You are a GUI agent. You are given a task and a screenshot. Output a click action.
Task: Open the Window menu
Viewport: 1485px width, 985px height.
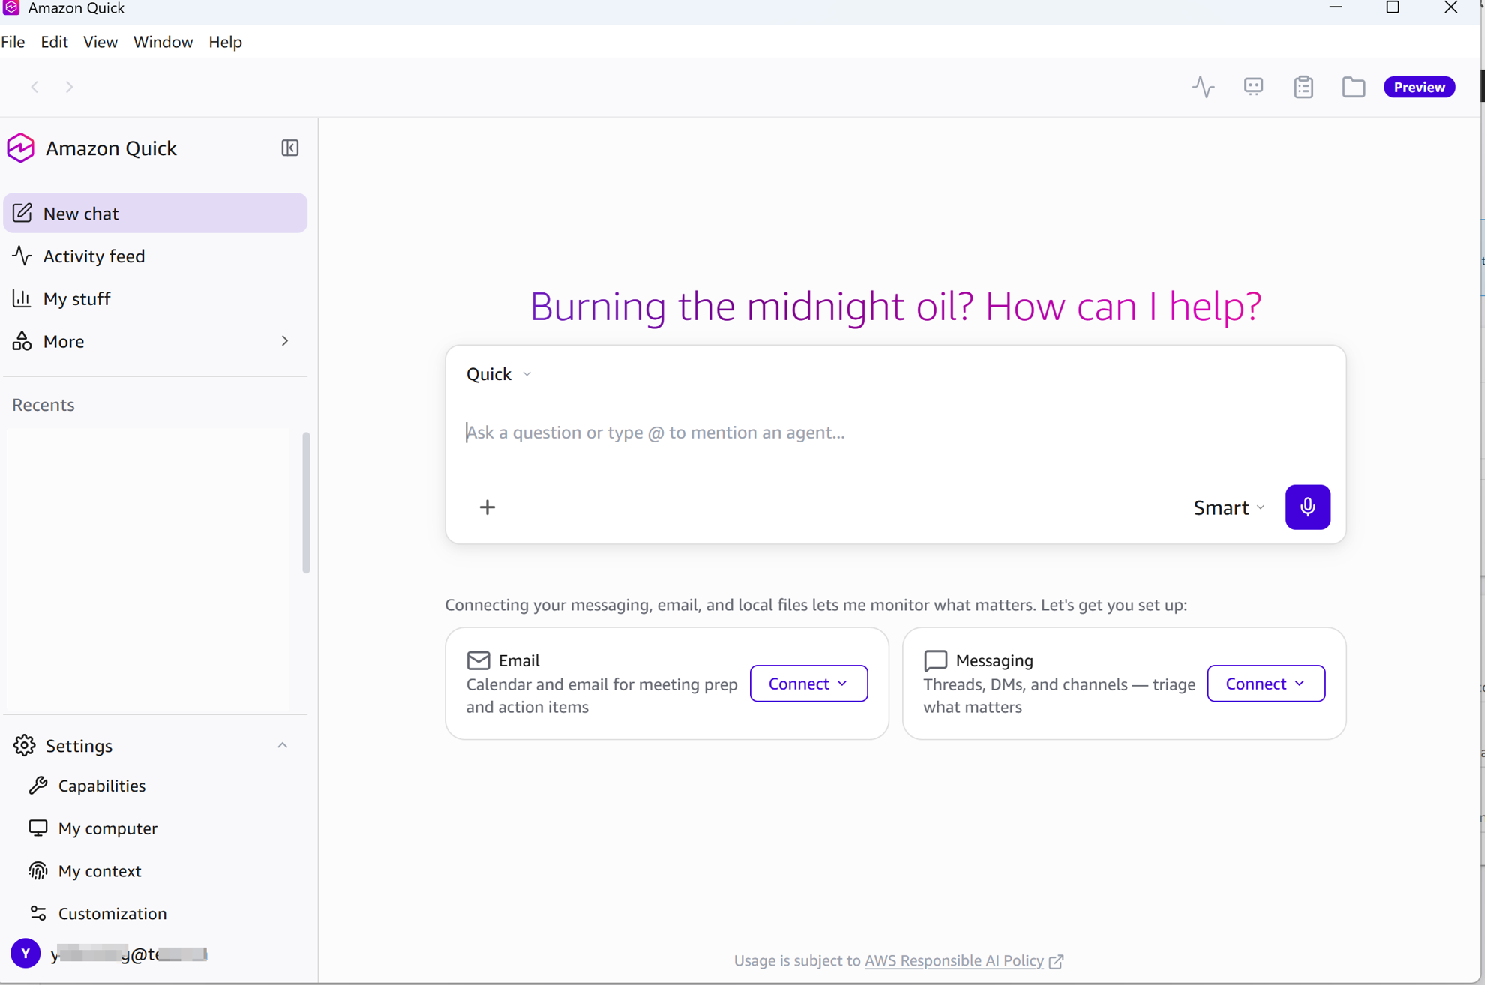[x=163, y=42]
